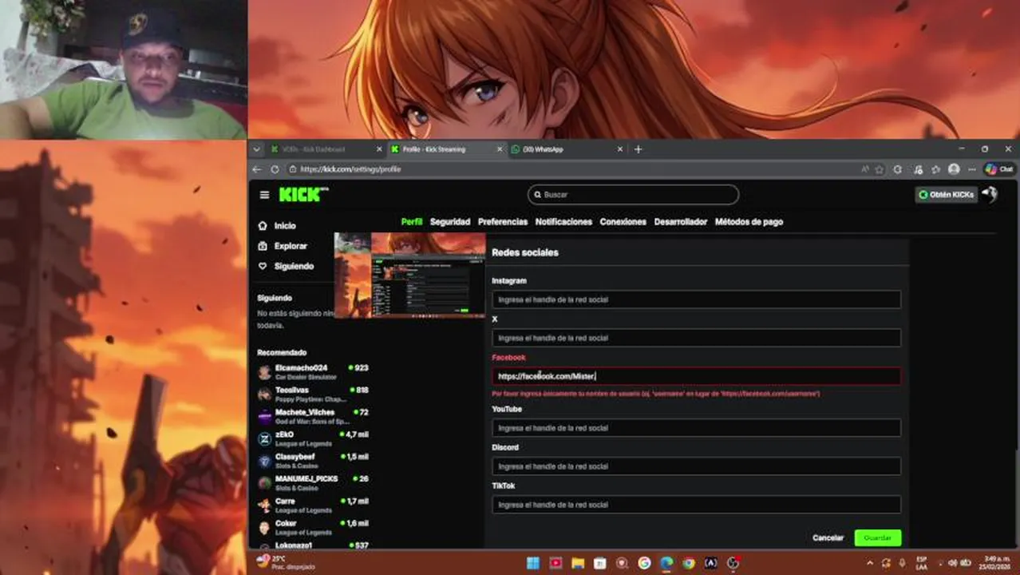Go to Inicio in sidebar
The height and width of the screenshot is (575, 1020).
277,226
